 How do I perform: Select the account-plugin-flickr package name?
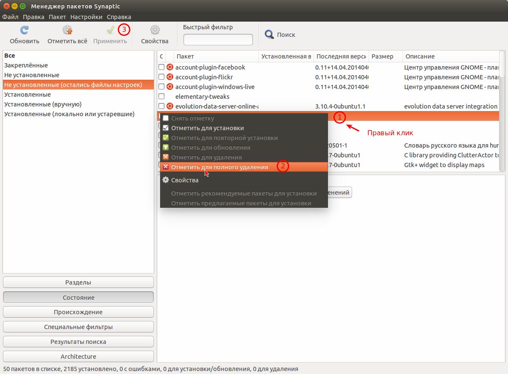pos(204,77)
